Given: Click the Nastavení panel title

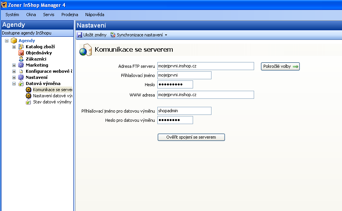Looking at the screenshot, I should click(x=91, y=25).
